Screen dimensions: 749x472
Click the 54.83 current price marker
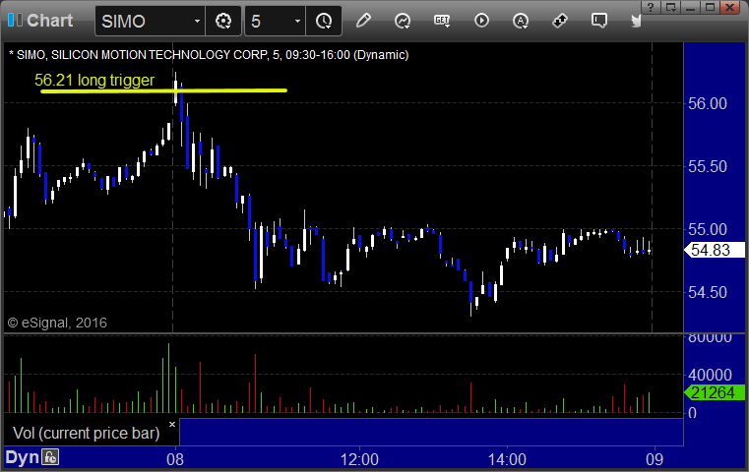click(x=715, y=250)
